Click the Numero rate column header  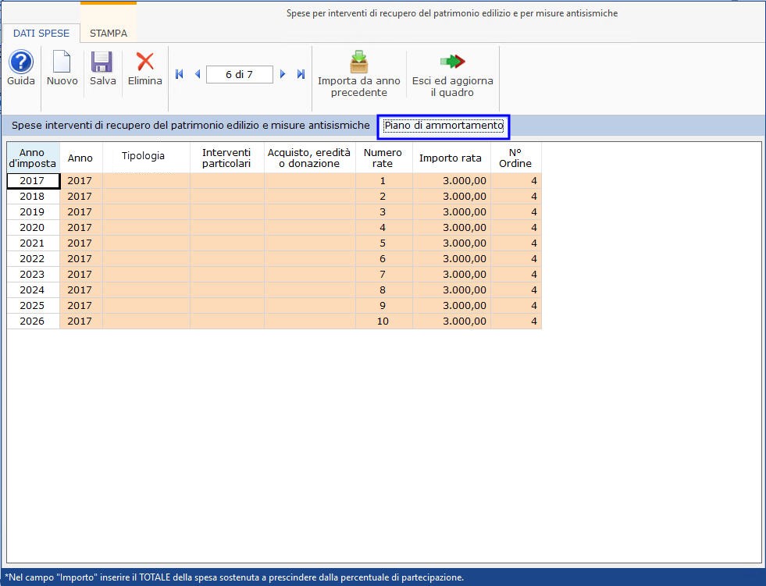383,158
